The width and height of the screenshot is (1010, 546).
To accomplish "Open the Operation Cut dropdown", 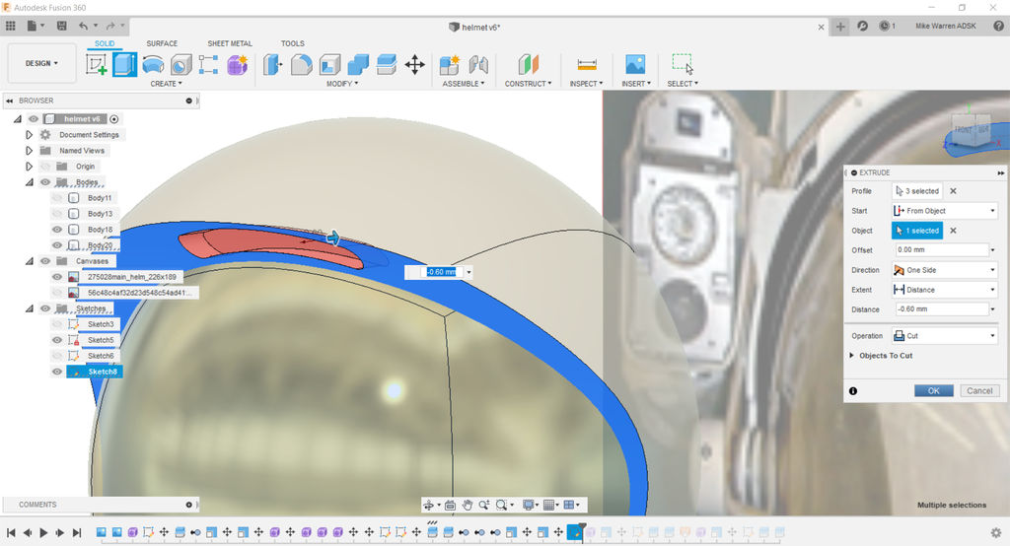I will (944, 335).
